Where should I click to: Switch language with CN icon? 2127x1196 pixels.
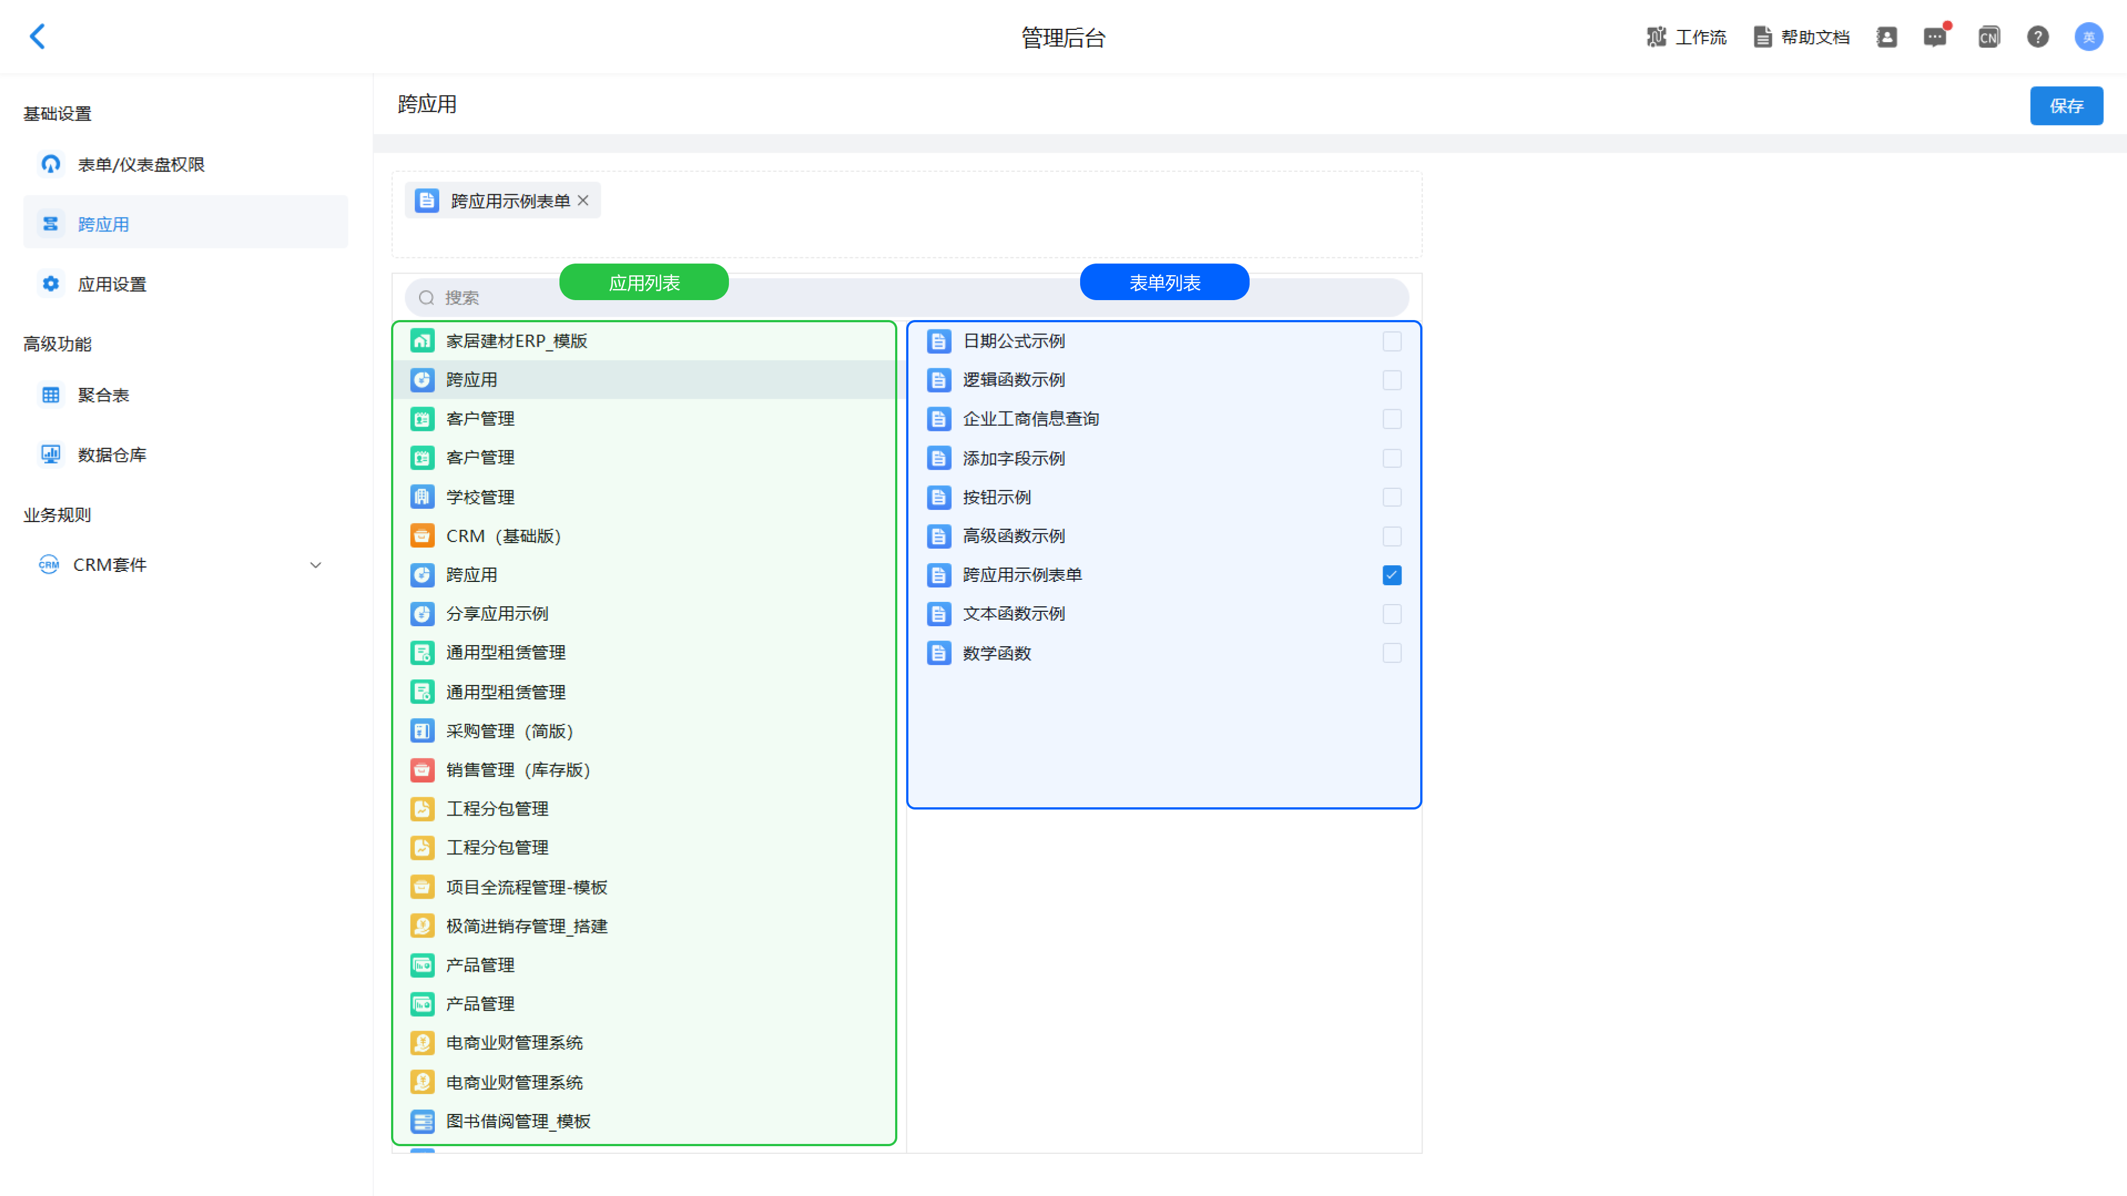click(x=1989, y=37)
